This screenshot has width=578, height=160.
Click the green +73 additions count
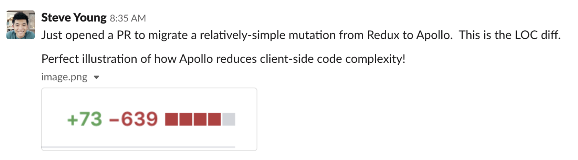click(x=85, y=120)
